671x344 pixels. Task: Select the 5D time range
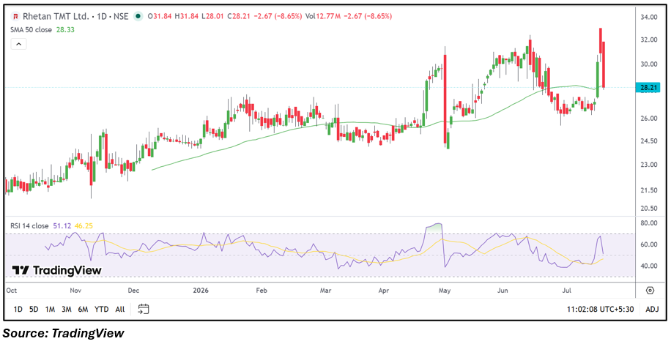[34, 309]
